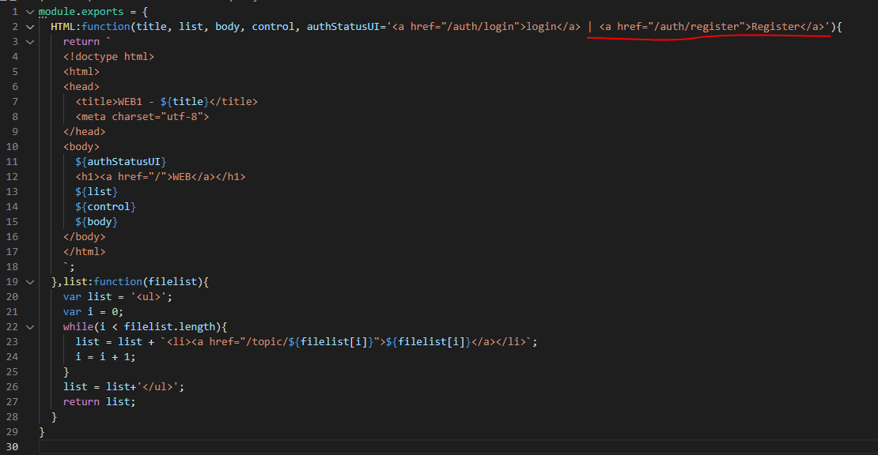878x455 pixels.
Task: Collapse the list function fold at line 19
Action: tap(30, 282)
